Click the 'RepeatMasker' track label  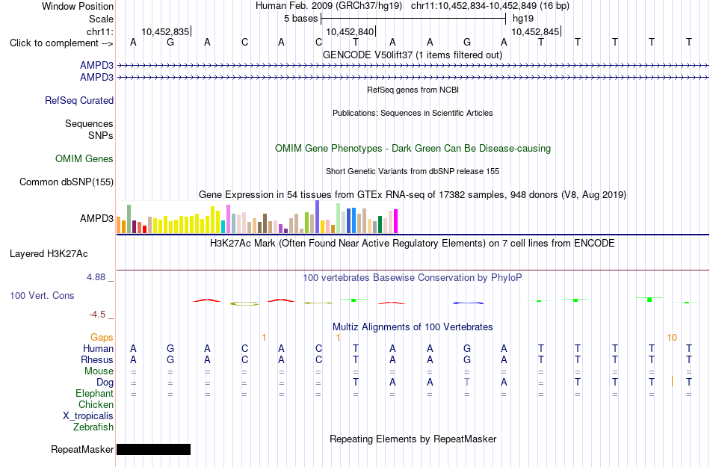point(82,449)
